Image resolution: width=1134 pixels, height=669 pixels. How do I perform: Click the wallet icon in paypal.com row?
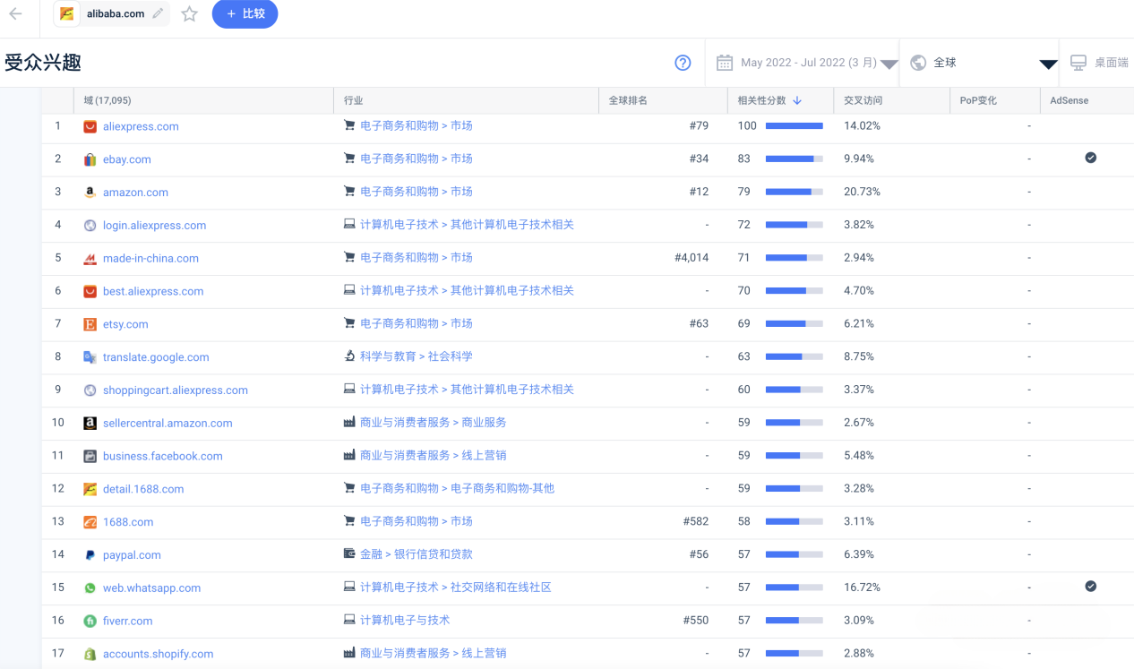point(349,554)
